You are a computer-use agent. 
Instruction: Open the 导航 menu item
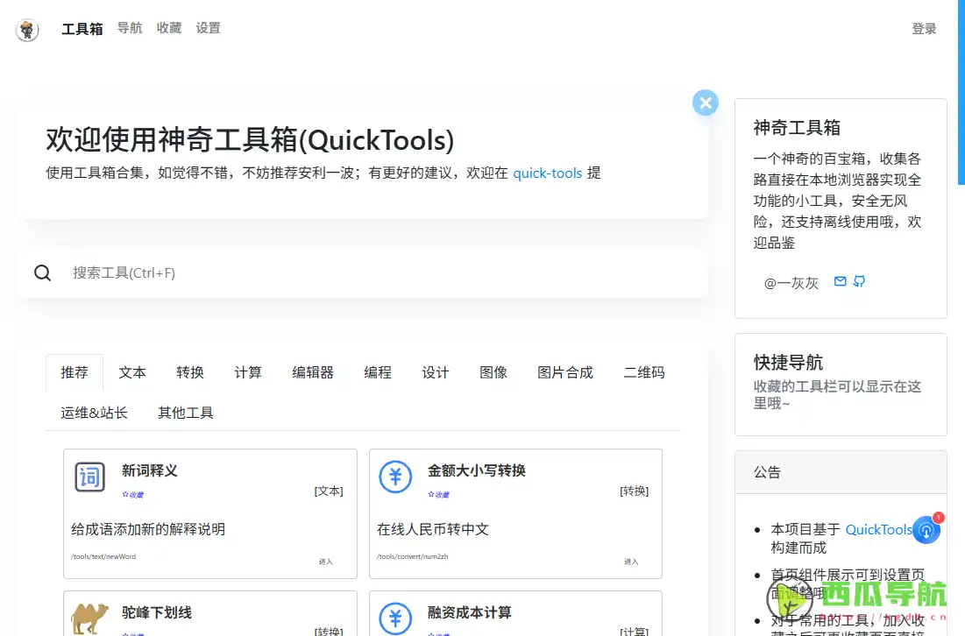130,28
